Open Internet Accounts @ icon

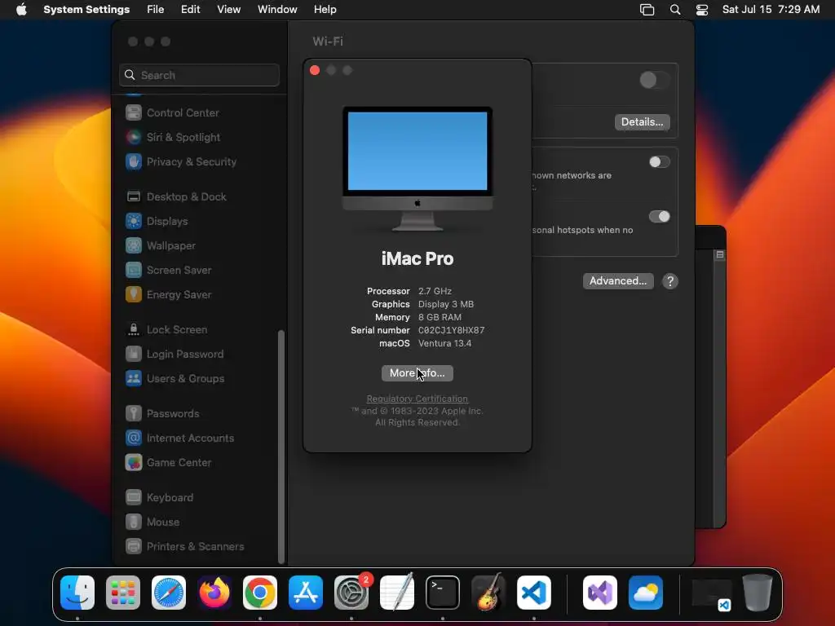pos(134,439)
